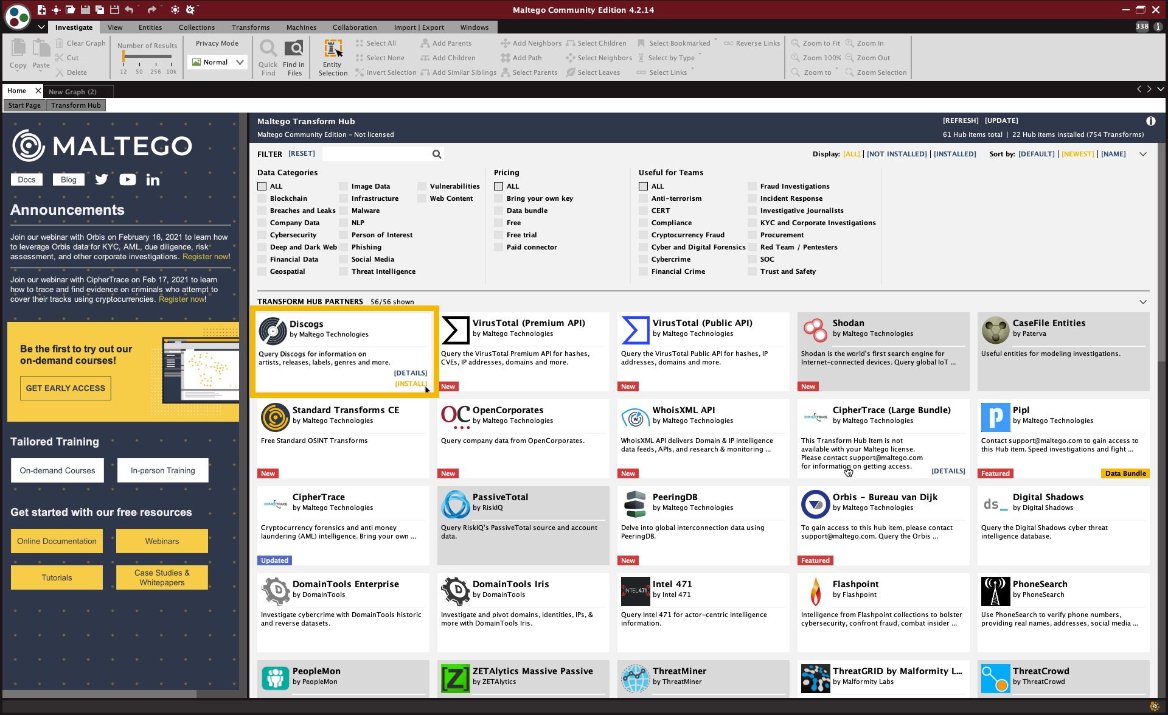Open the Machines ribbon tab
Image resolution: width=1168 pixels, height=715 pixels.
[x=301, y=27]
